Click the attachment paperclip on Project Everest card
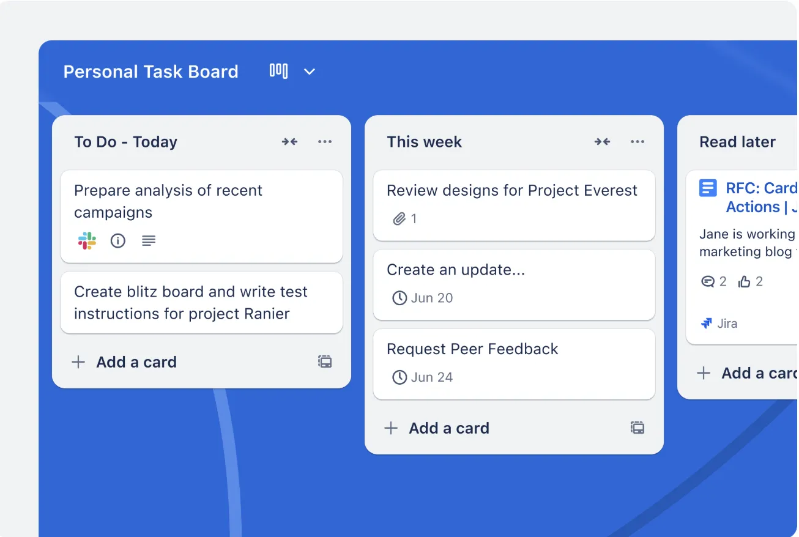 click(399, 218)
